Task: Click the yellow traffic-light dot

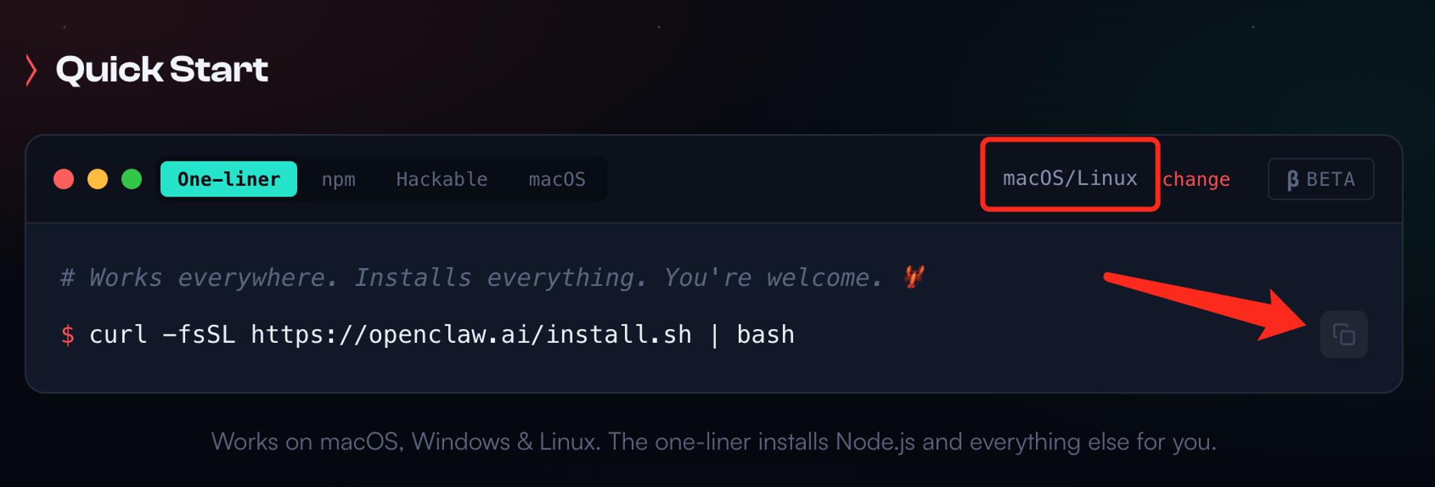Action: (x=98, y=179)
